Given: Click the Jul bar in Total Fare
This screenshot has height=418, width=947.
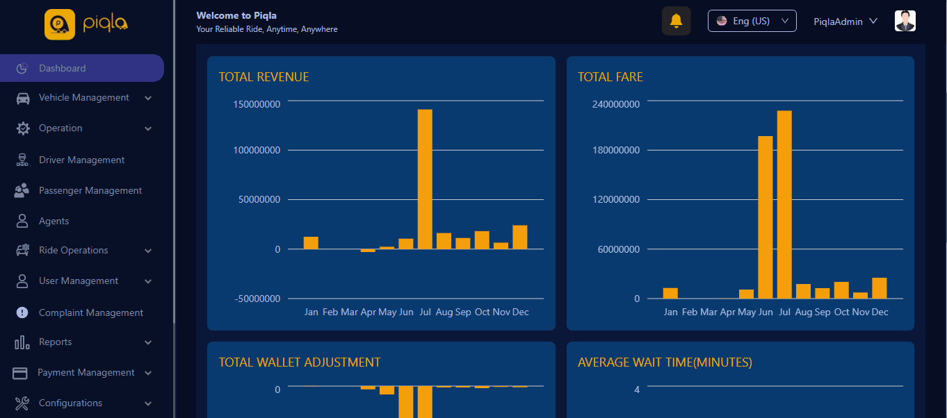Looking at the screenshot, I should [784, 205].
